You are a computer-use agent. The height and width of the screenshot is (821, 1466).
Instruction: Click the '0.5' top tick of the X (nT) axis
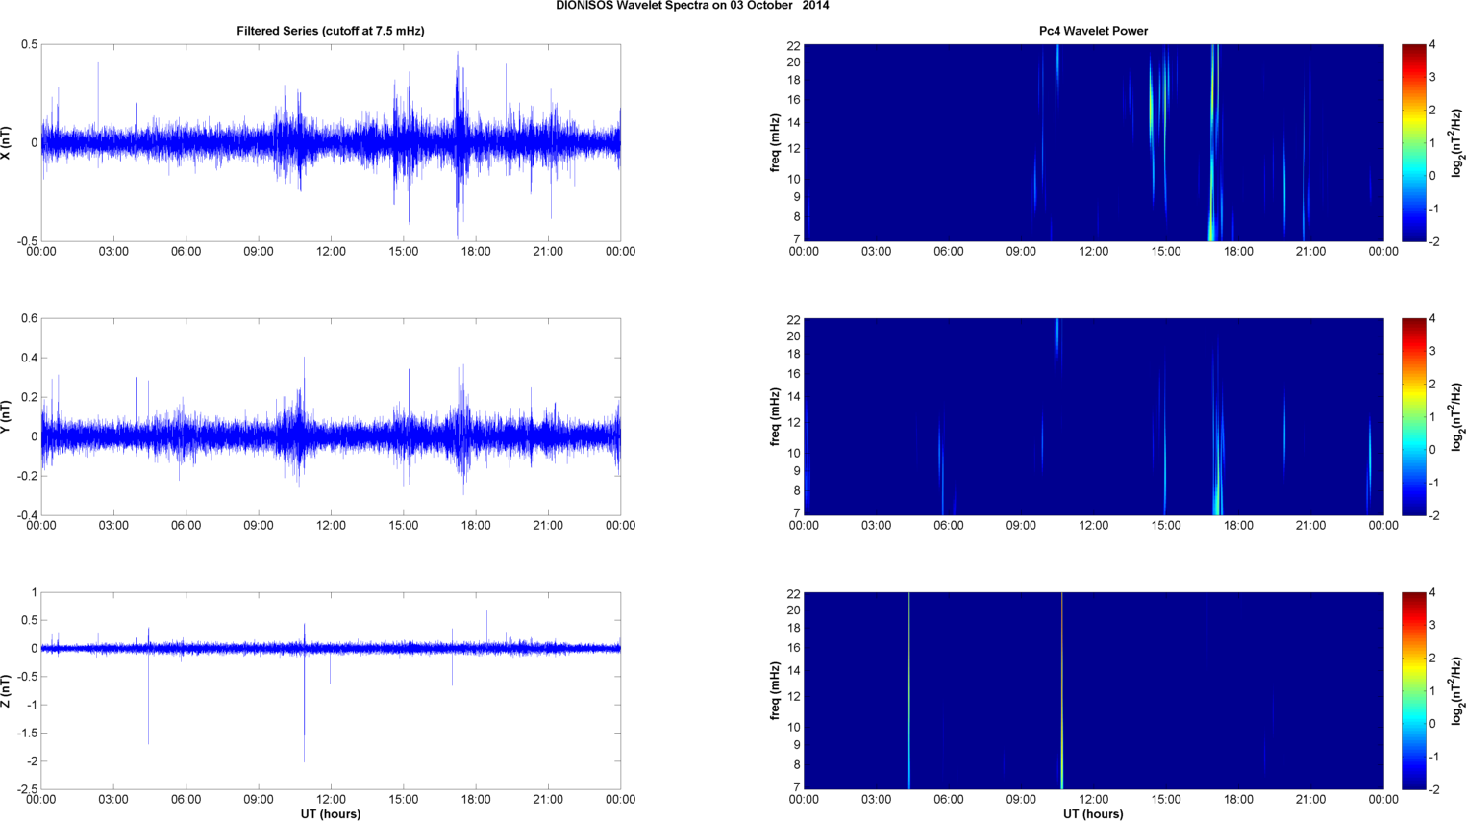coord(29,45)
